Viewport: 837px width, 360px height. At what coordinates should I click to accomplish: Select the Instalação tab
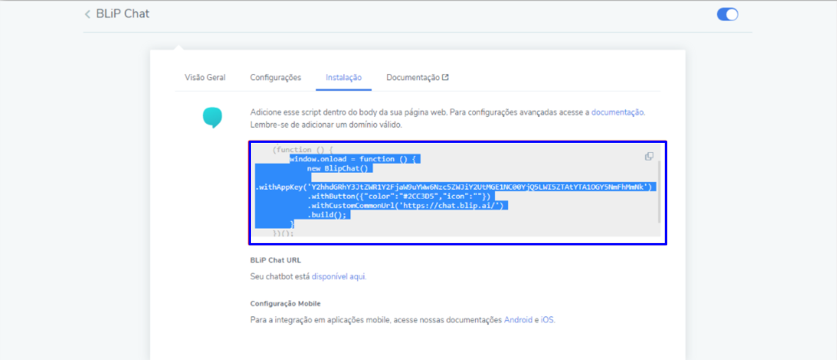pyautogui.click(x=344, y=77)
